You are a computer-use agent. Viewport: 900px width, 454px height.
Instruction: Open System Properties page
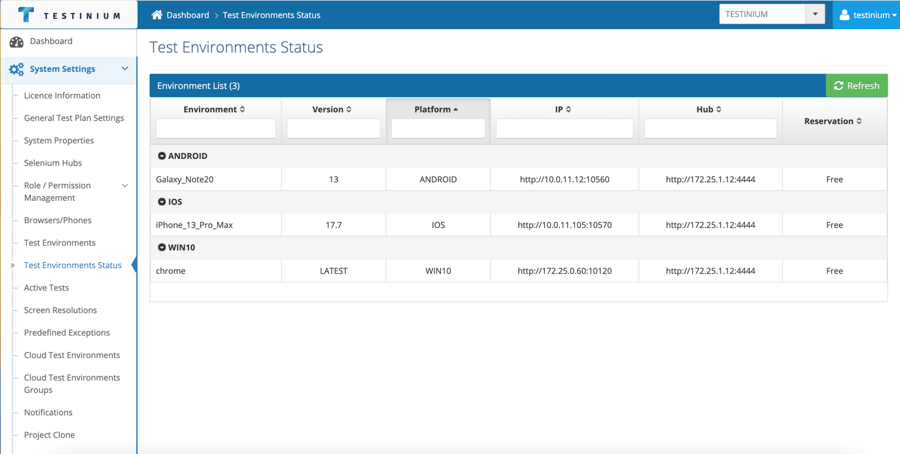pos(59,140)
